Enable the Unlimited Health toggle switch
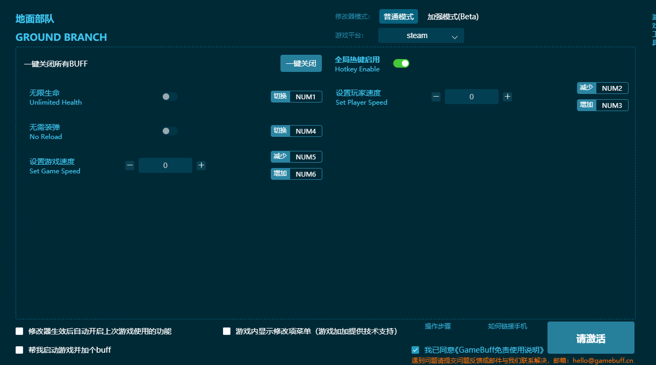Viewport: 656px width, 365px height. [x=169, y=97]
